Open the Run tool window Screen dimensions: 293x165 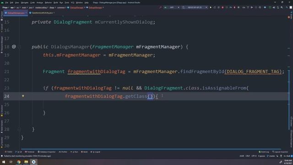pos(74,152)
